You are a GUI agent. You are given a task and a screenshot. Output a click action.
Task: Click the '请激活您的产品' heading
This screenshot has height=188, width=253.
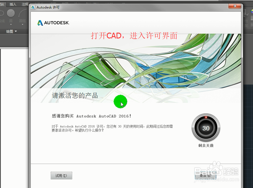click(75, 96)
